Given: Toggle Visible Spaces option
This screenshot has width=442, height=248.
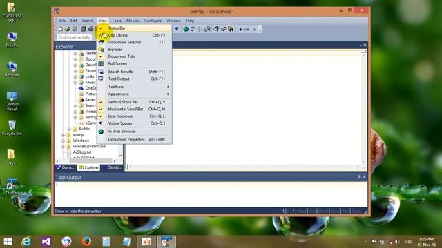Looking at the screenshot, I should tap(134, 123).
